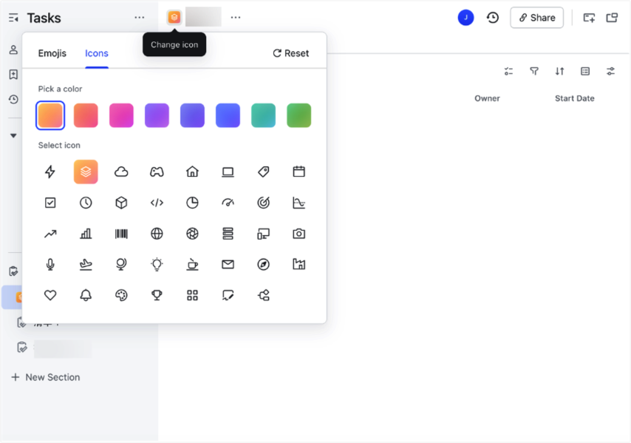This screenshot has width=631, height=443.
Task: Switch to the Icons tab
Action: (x=96, y=53)
